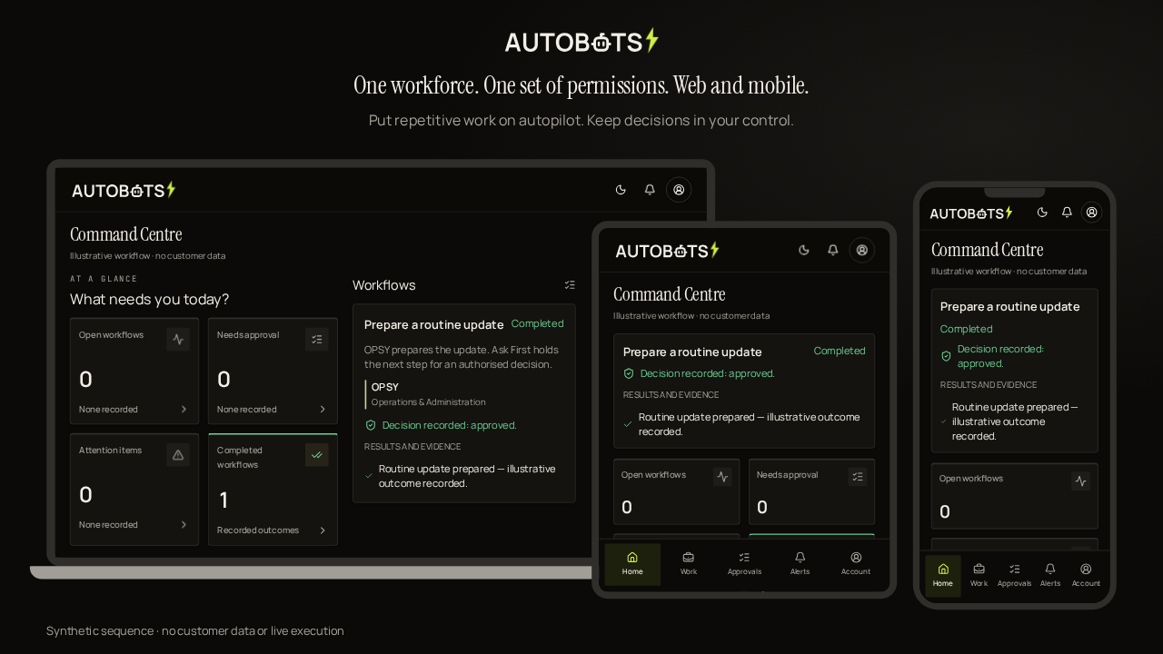Open the profile avatar in the phone header
1163x654 pixels.
coord(1092,213)
